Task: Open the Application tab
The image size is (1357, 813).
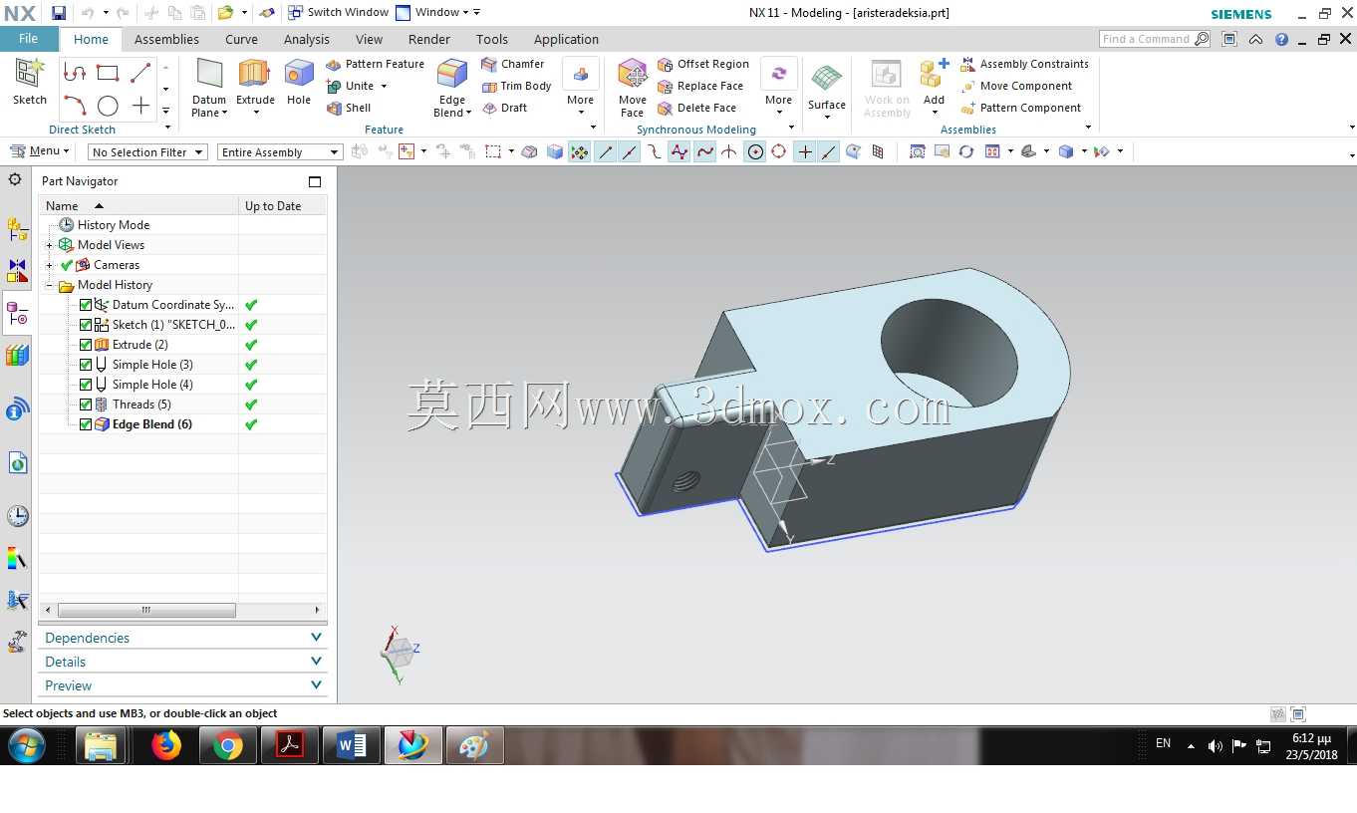Action: [566, 40]
